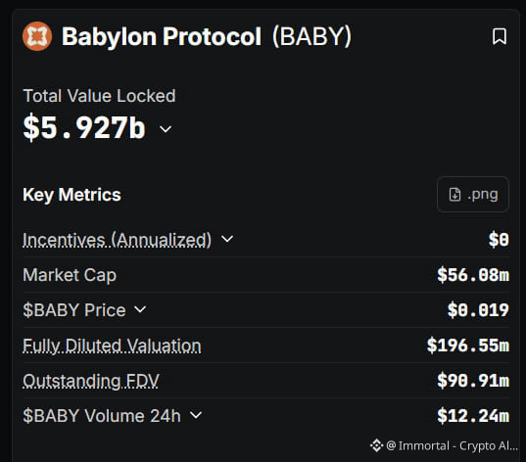This screenshot has height=462, width=526.
Task: Export Key Metrics as .png
Action: pos(473,195)
